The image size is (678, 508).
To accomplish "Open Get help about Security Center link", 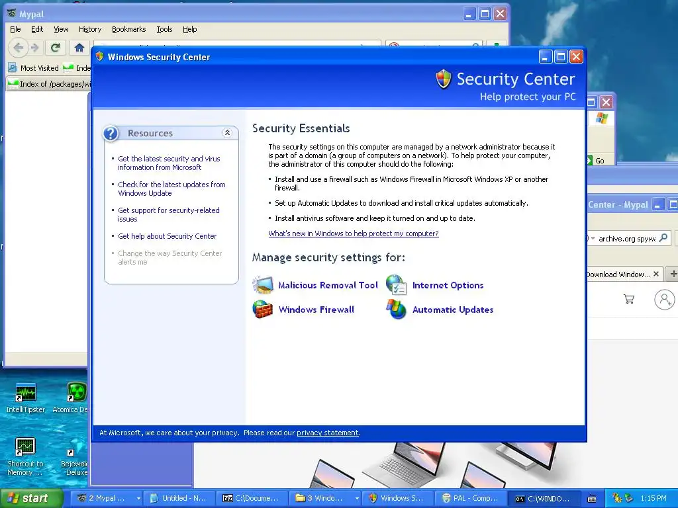I will (168, 236).
